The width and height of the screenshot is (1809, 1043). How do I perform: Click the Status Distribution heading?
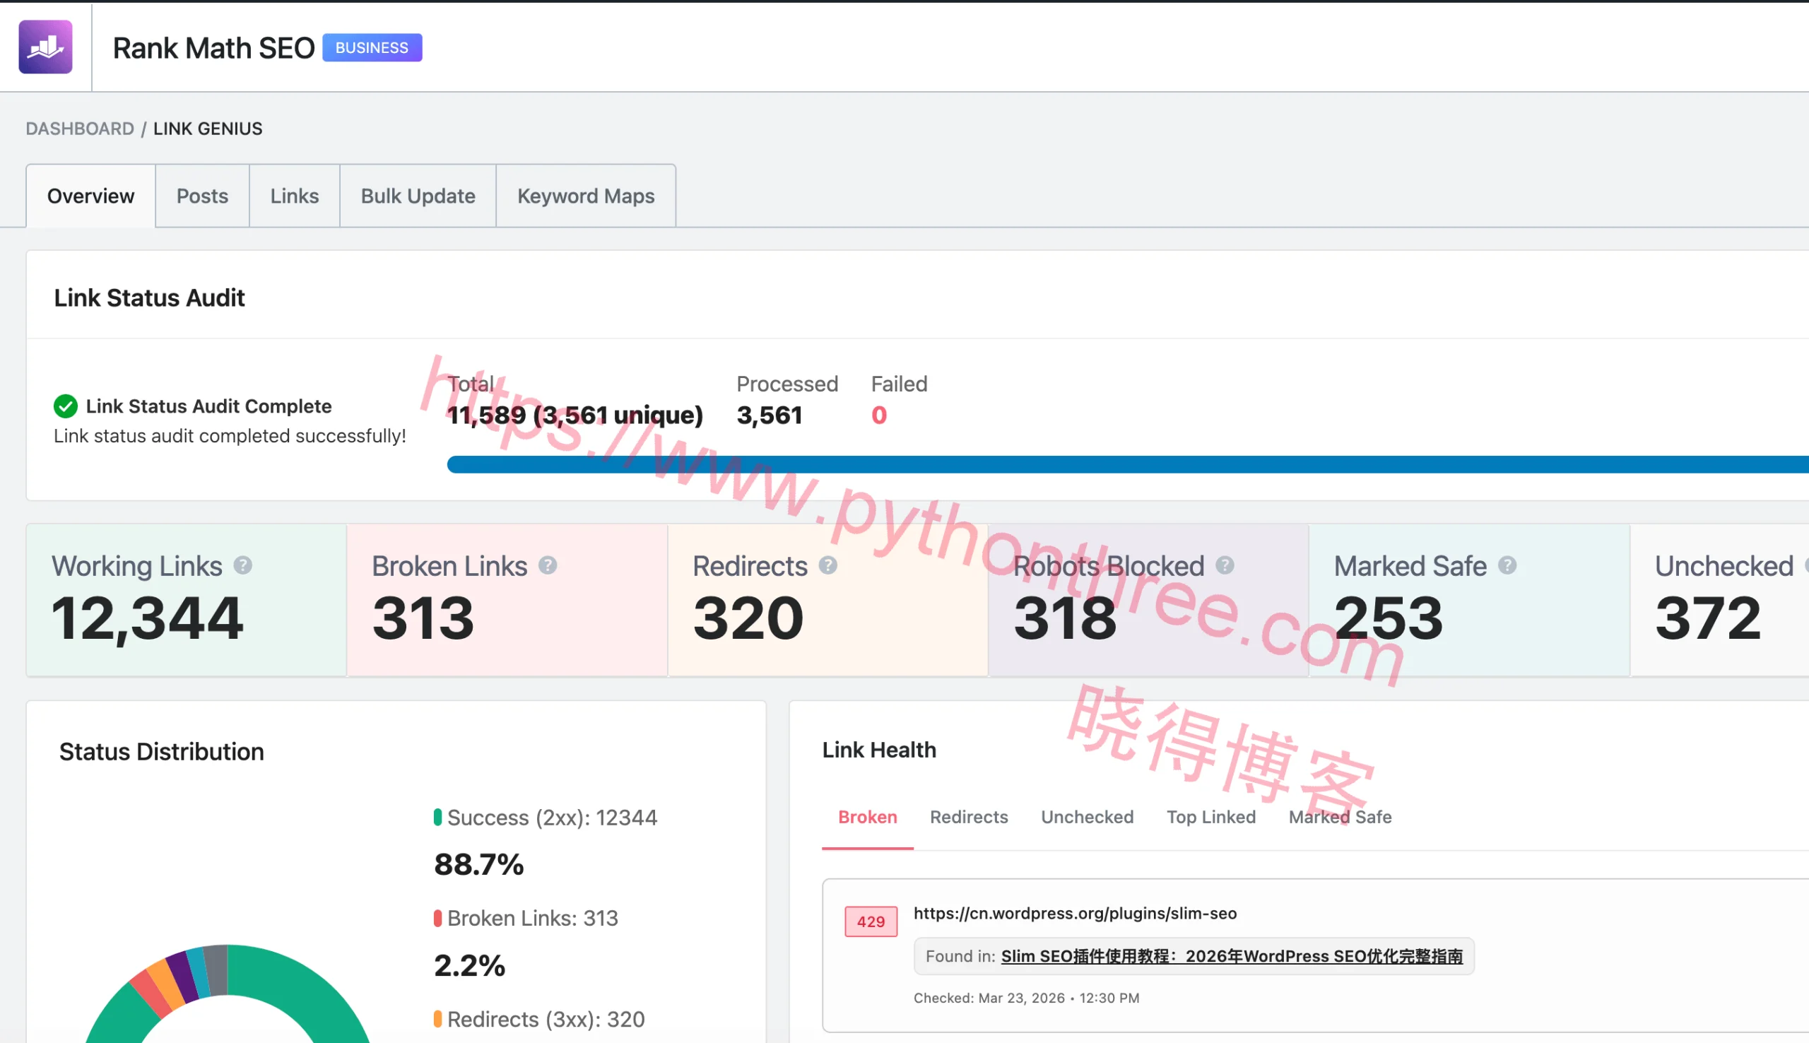161,751
